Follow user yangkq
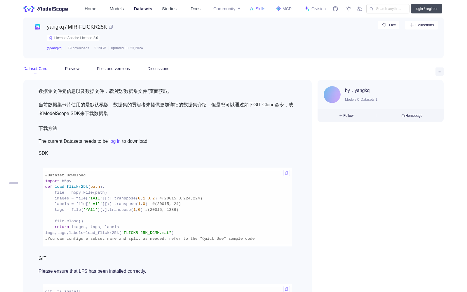 coord(346,116)
